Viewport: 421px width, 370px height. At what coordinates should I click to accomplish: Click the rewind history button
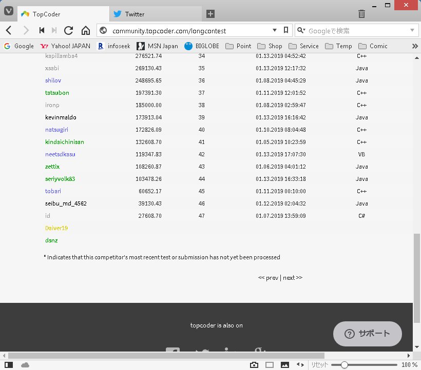(x=42, y=30)
